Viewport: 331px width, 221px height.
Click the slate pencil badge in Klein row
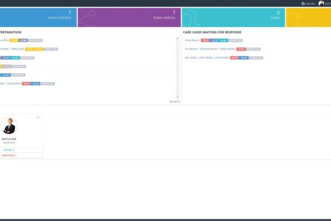point(23,40)
